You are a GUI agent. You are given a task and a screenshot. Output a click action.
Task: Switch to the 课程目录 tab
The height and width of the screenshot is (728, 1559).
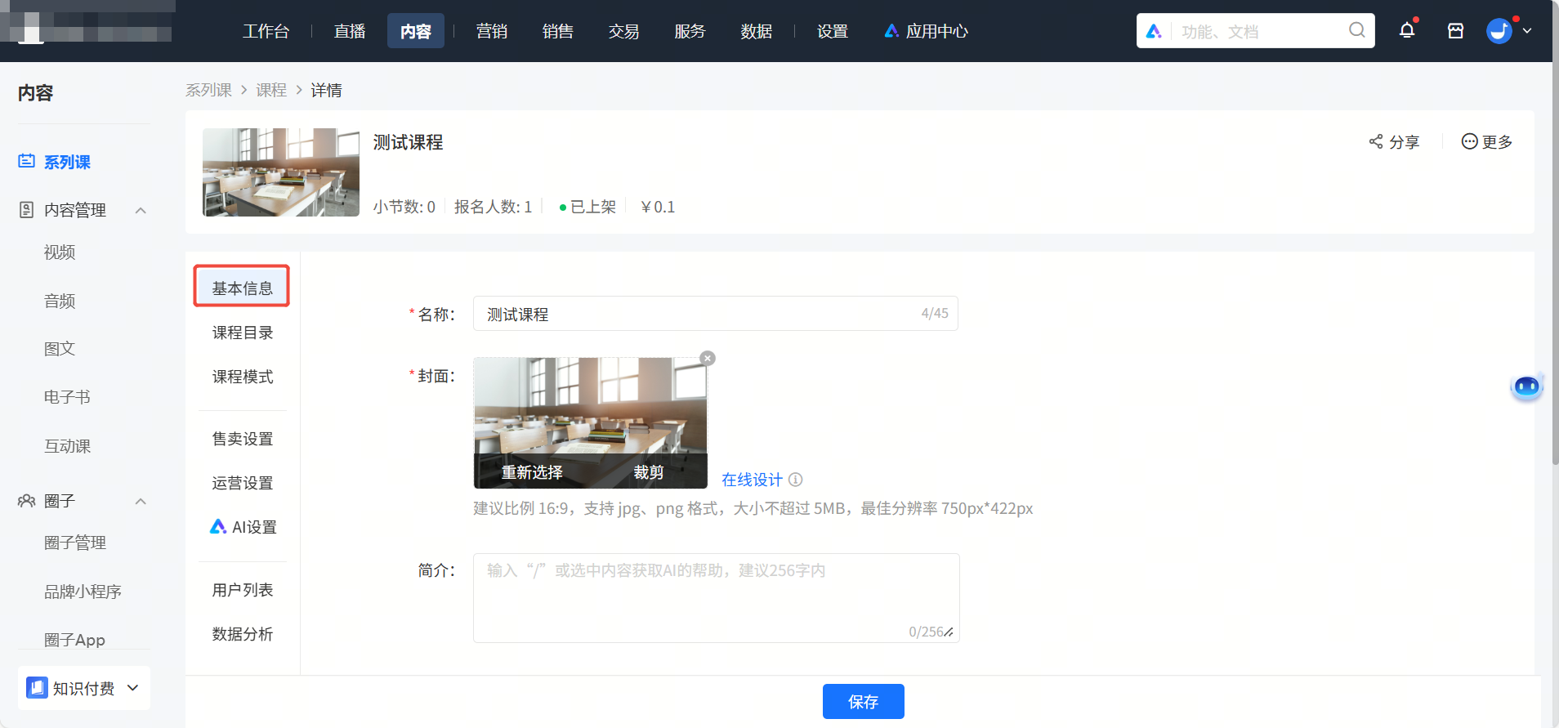[243, 333]
